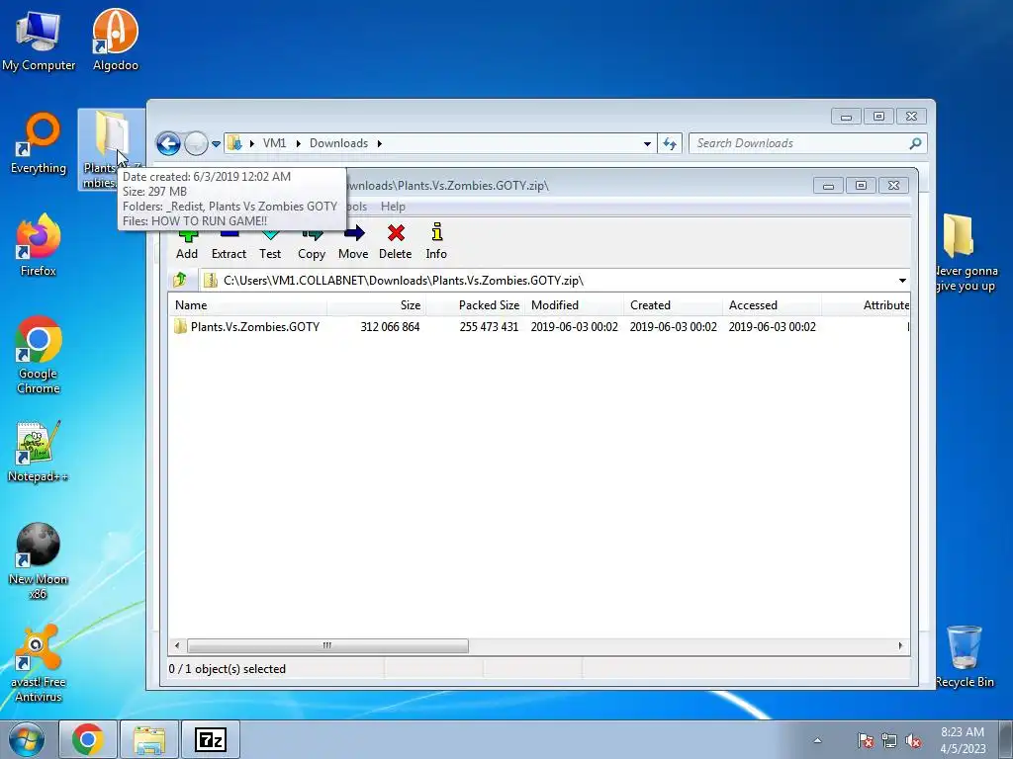Open My Computer desktop icon

tap(39, 40)
